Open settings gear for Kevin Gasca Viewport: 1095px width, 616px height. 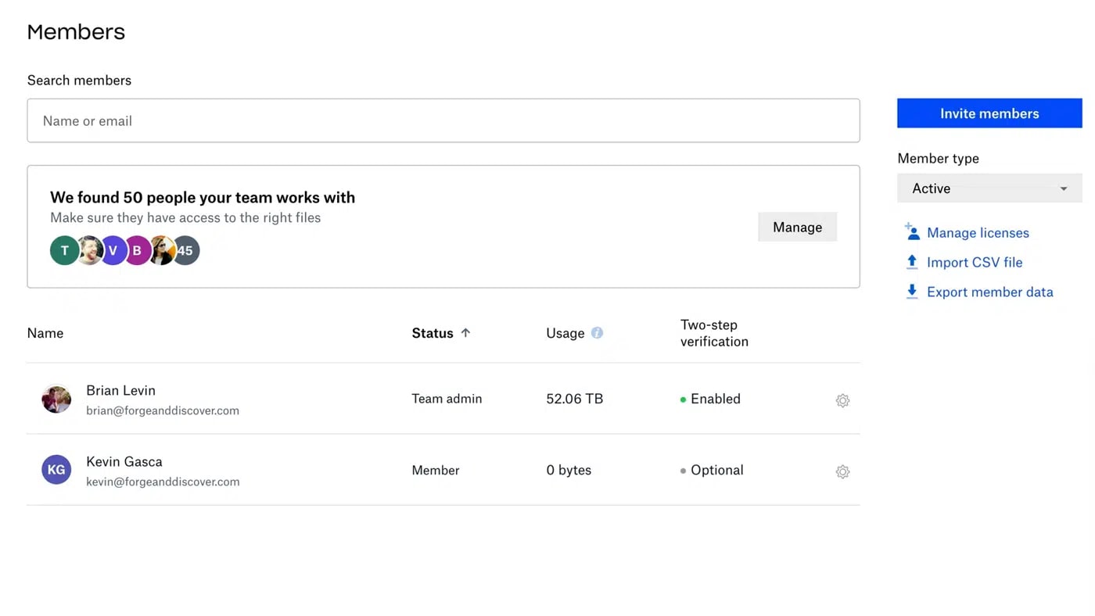842,471
